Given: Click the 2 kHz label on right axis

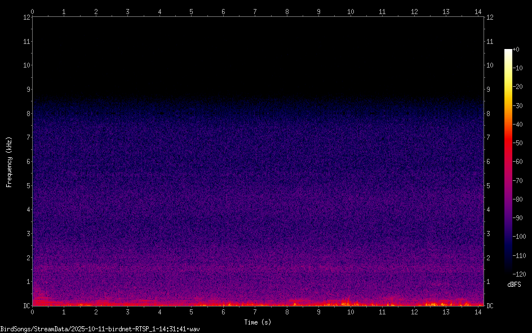Looking at the screenshot, I should tap(489, 258).
